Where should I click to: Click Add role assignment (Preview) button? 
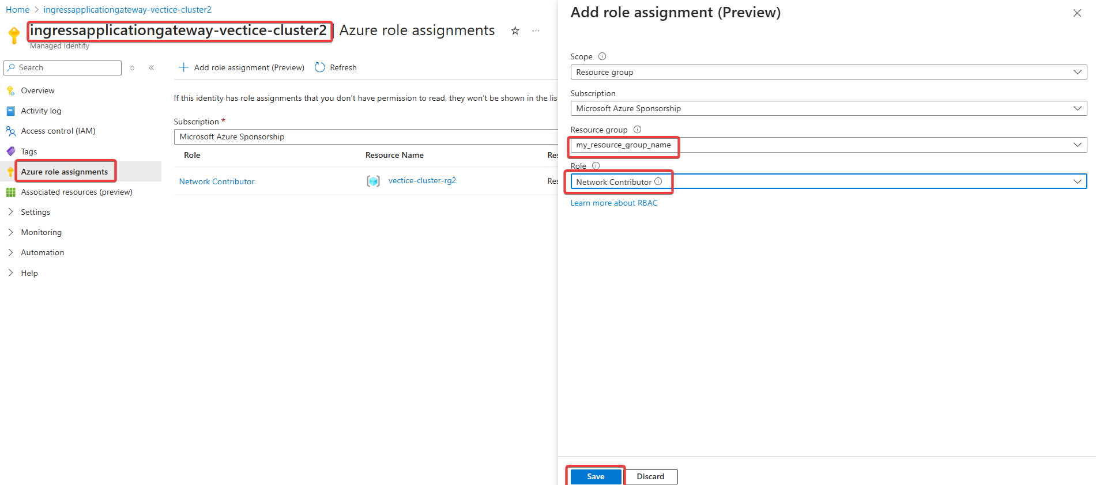[242, 67]
